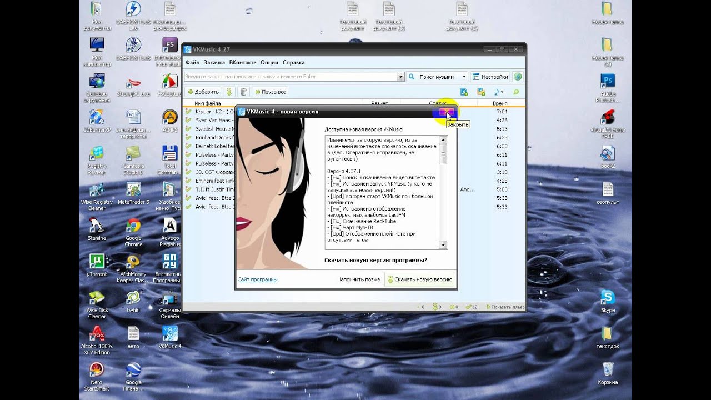Viewport: 711px width, 400px height.
Task: Open the Файл menu
Action: point(192,63)
